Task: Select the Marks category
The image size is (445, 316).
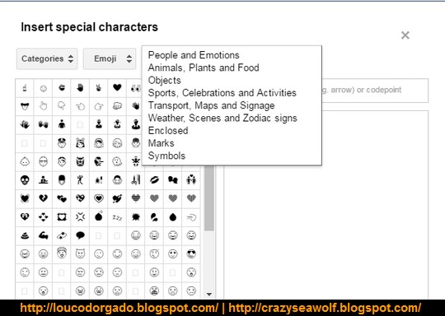Action: tap(161, 143)
